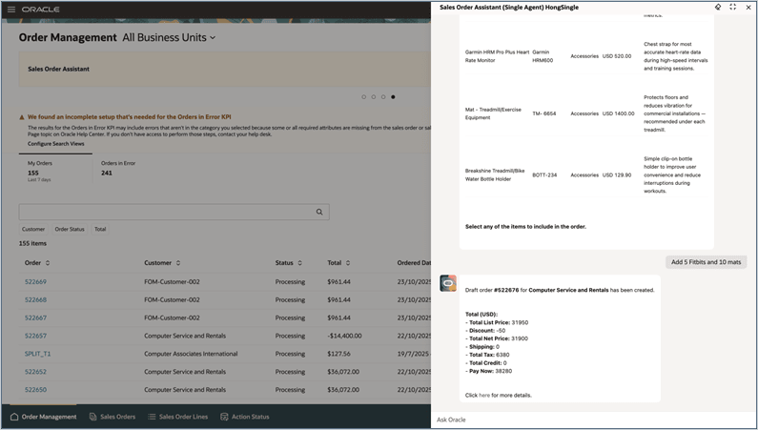
Task: Click the pin icon in assistant header
Action: 718,8
